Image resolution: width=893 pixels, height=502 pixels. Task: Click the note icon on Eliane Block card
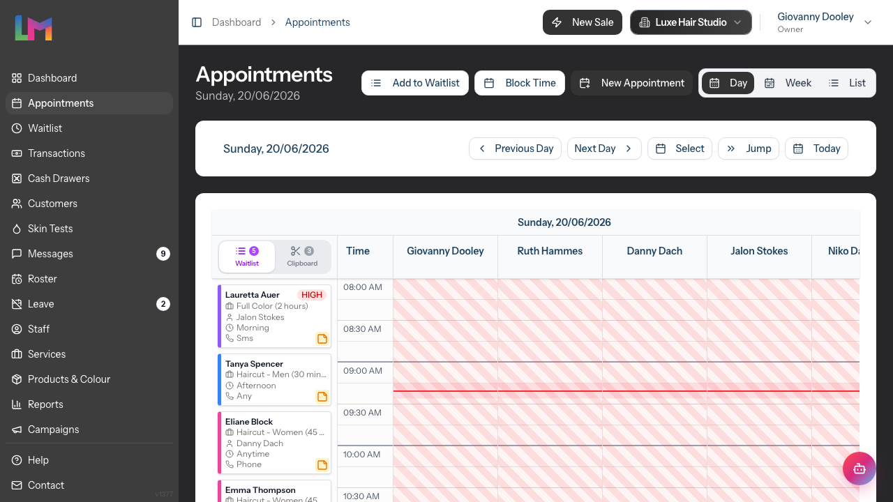(x=322, y=465)
